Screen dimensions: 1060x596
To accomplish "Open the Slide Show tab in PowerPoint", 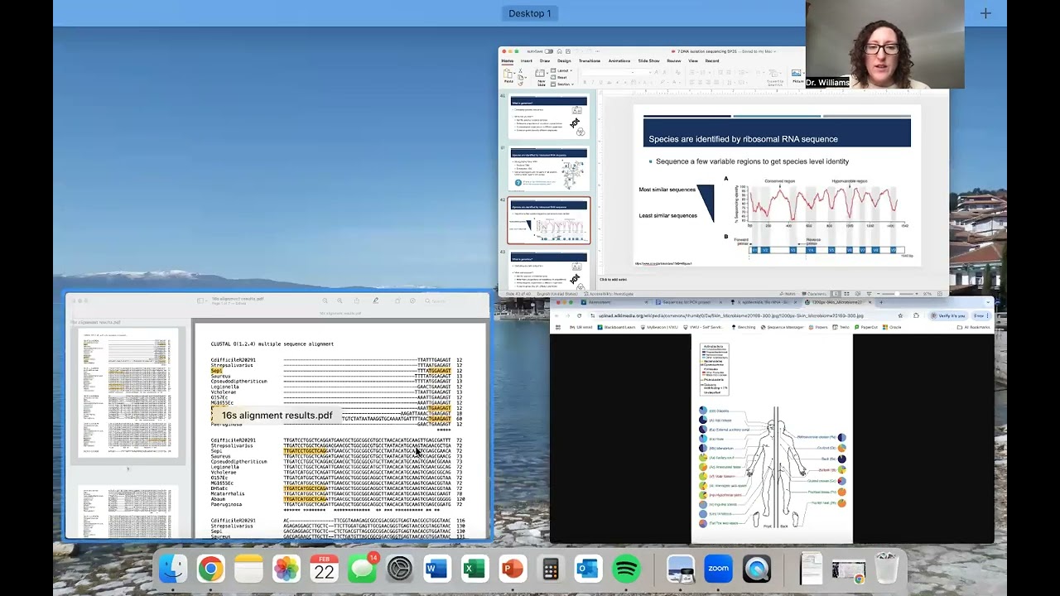I will (x=648, y=60).
